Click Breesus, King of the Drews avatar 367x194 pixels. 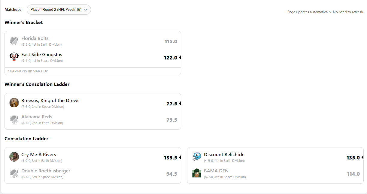pos(14,103)
